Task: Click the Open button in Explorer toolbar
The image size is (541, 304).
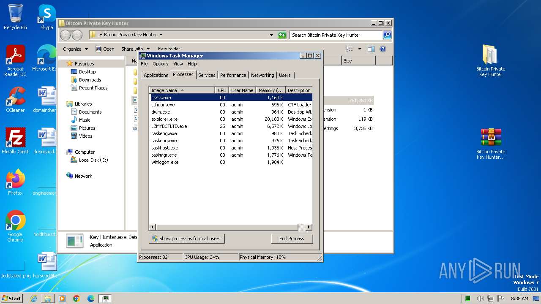Action: [105, 49]
